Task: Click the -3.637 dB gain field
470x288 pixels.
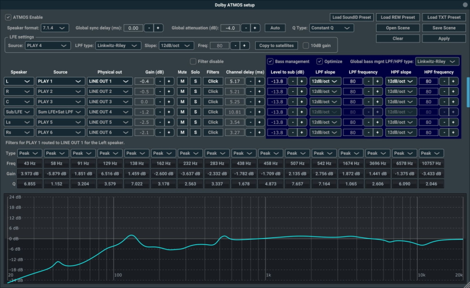Action: pyautogui.click(x=190, y=174)
